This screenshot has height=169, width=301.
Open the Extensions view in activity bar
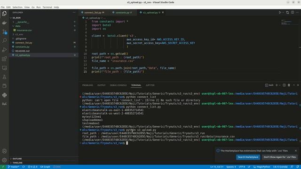[x=4, y=59]
